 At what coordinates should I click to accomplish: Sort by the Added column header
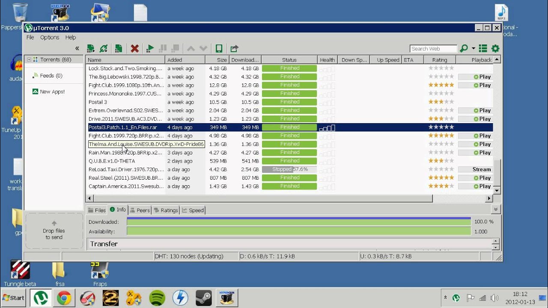[x=185, y=60]
